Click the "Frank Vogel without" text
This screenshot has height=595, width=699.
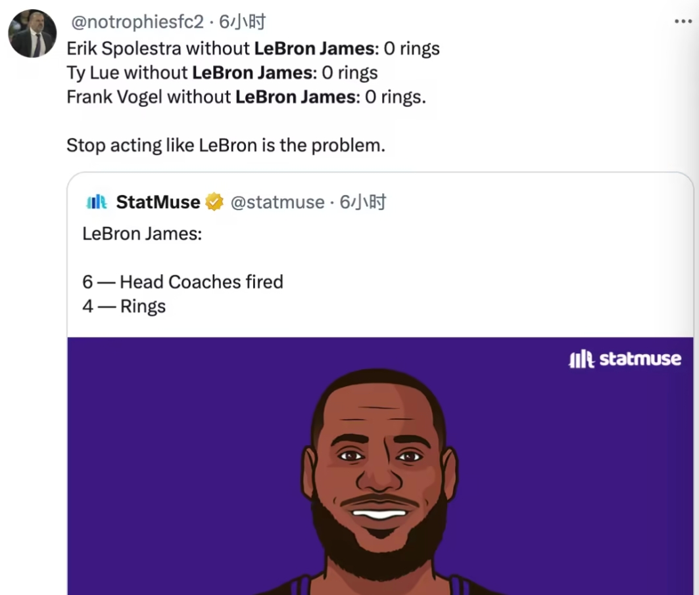pyautogui.click(x=149, y=97)
